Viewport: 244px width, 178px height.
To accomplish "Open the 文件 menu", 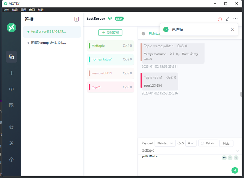I will (x=6, y=10).
